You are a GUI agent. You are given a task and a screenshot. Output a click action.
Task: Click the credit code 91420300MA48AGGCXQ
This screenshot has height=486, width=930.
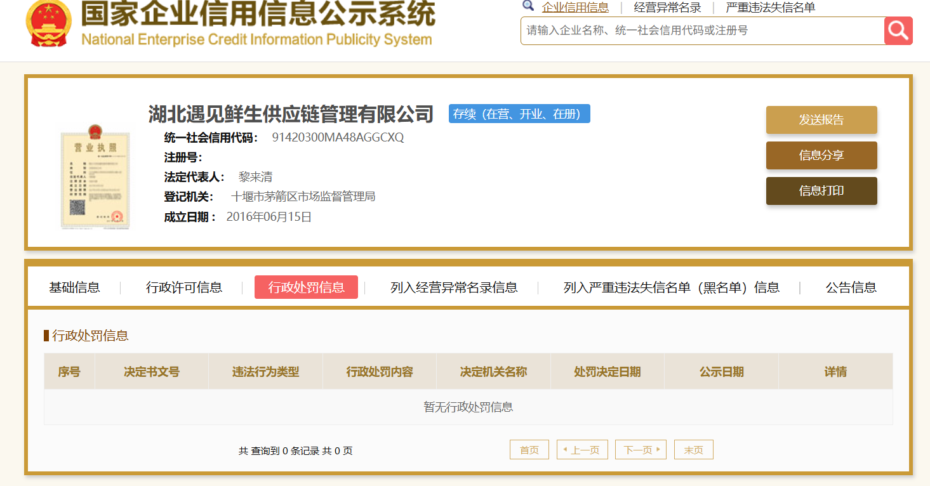338,137
